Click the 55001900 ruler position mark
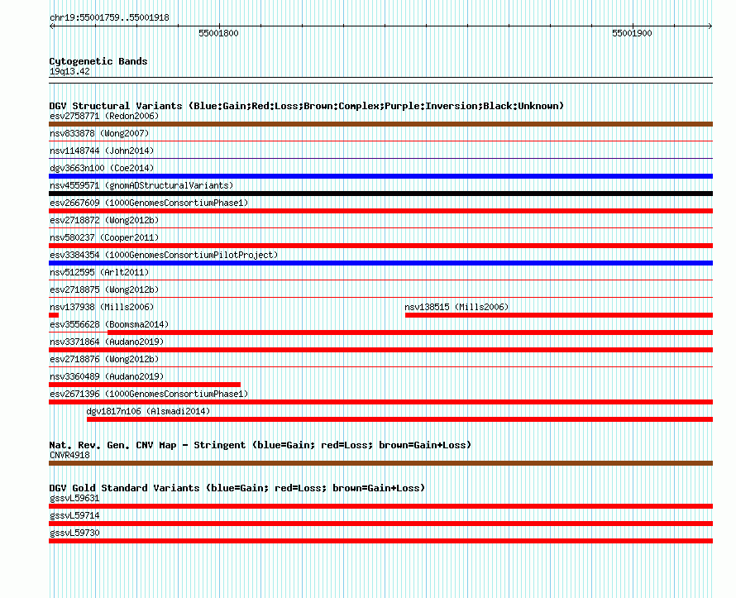 (x=632, y=33)
